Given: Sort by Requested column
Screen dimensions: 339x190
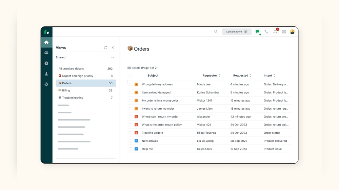Looking at the screenshot, I should tap(242, 76).
